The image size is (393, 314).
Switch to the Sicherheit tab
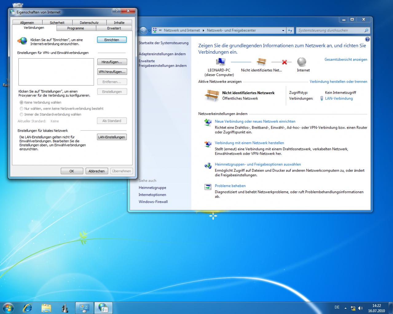[x=57, y=23]
